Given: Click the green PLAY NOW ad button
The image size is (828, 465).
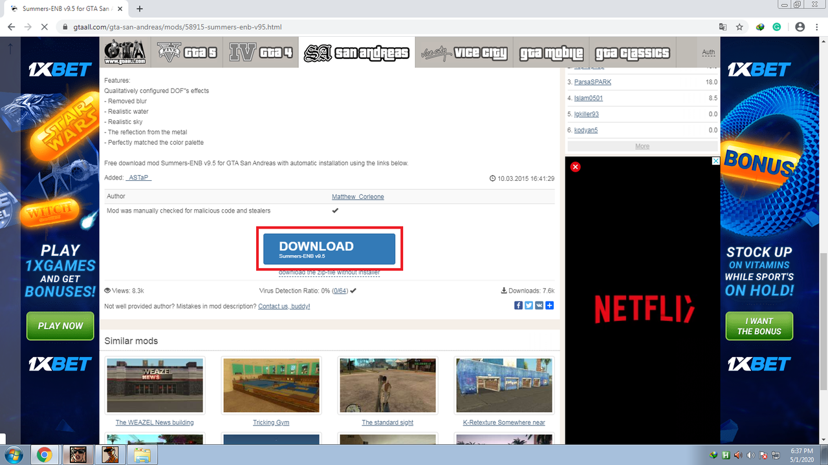Looking at the screenshot, I should pyautogui.click(x=60, y=326).
